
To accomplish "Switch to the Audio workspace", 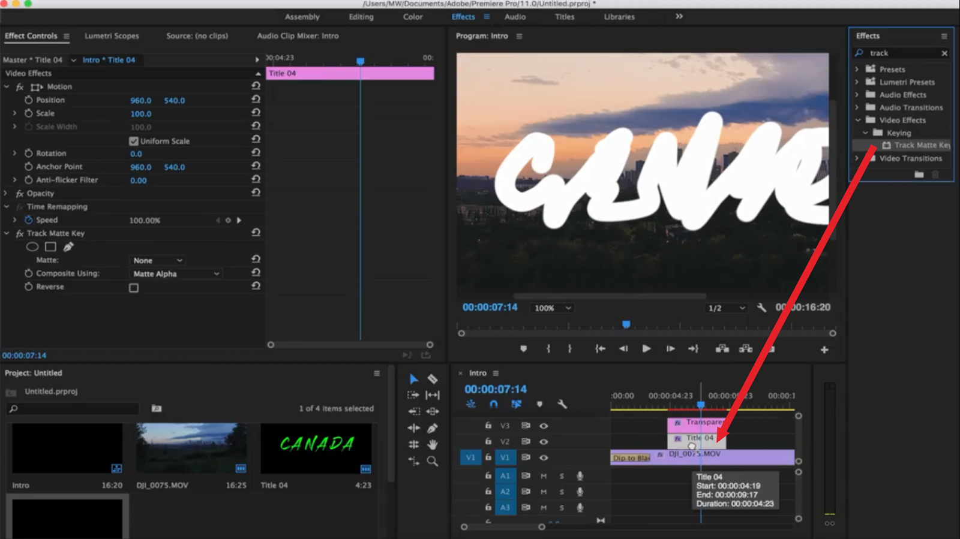I will click(515, 17).
